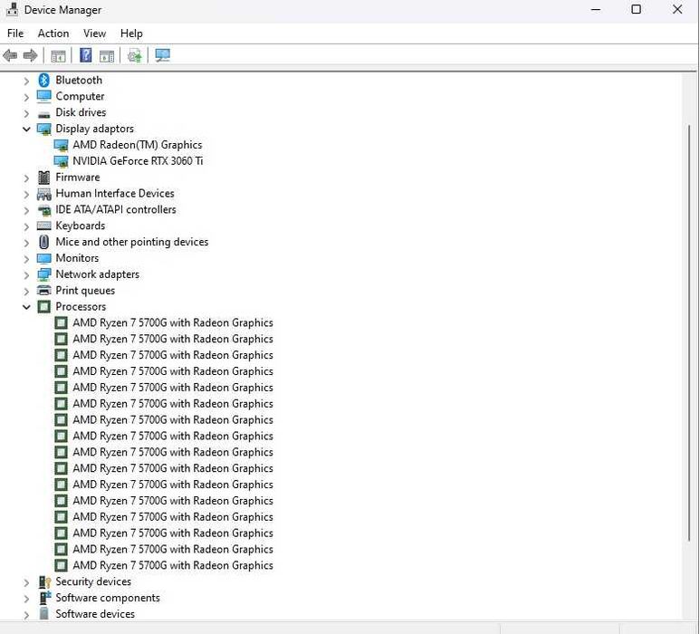The image size is (700, 634).
Task: Click the Update driver toolbar icon
Action: (134, 56)
